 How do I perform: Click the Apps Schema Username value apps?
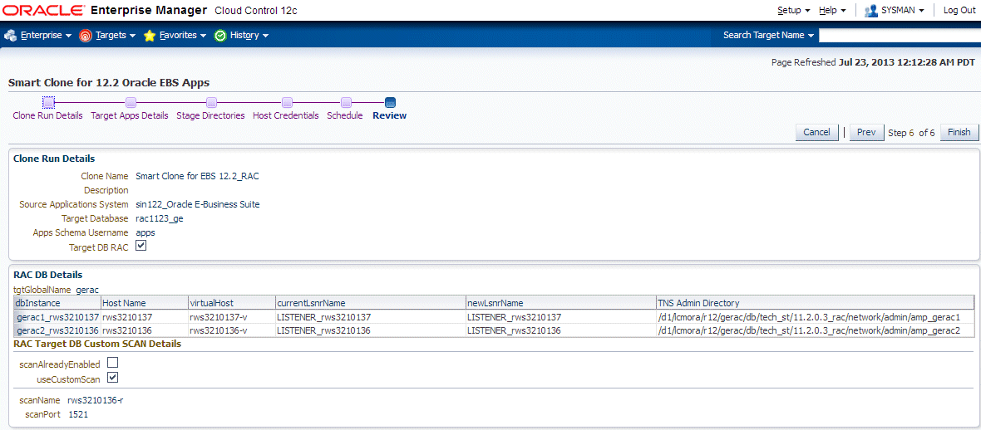145,232
